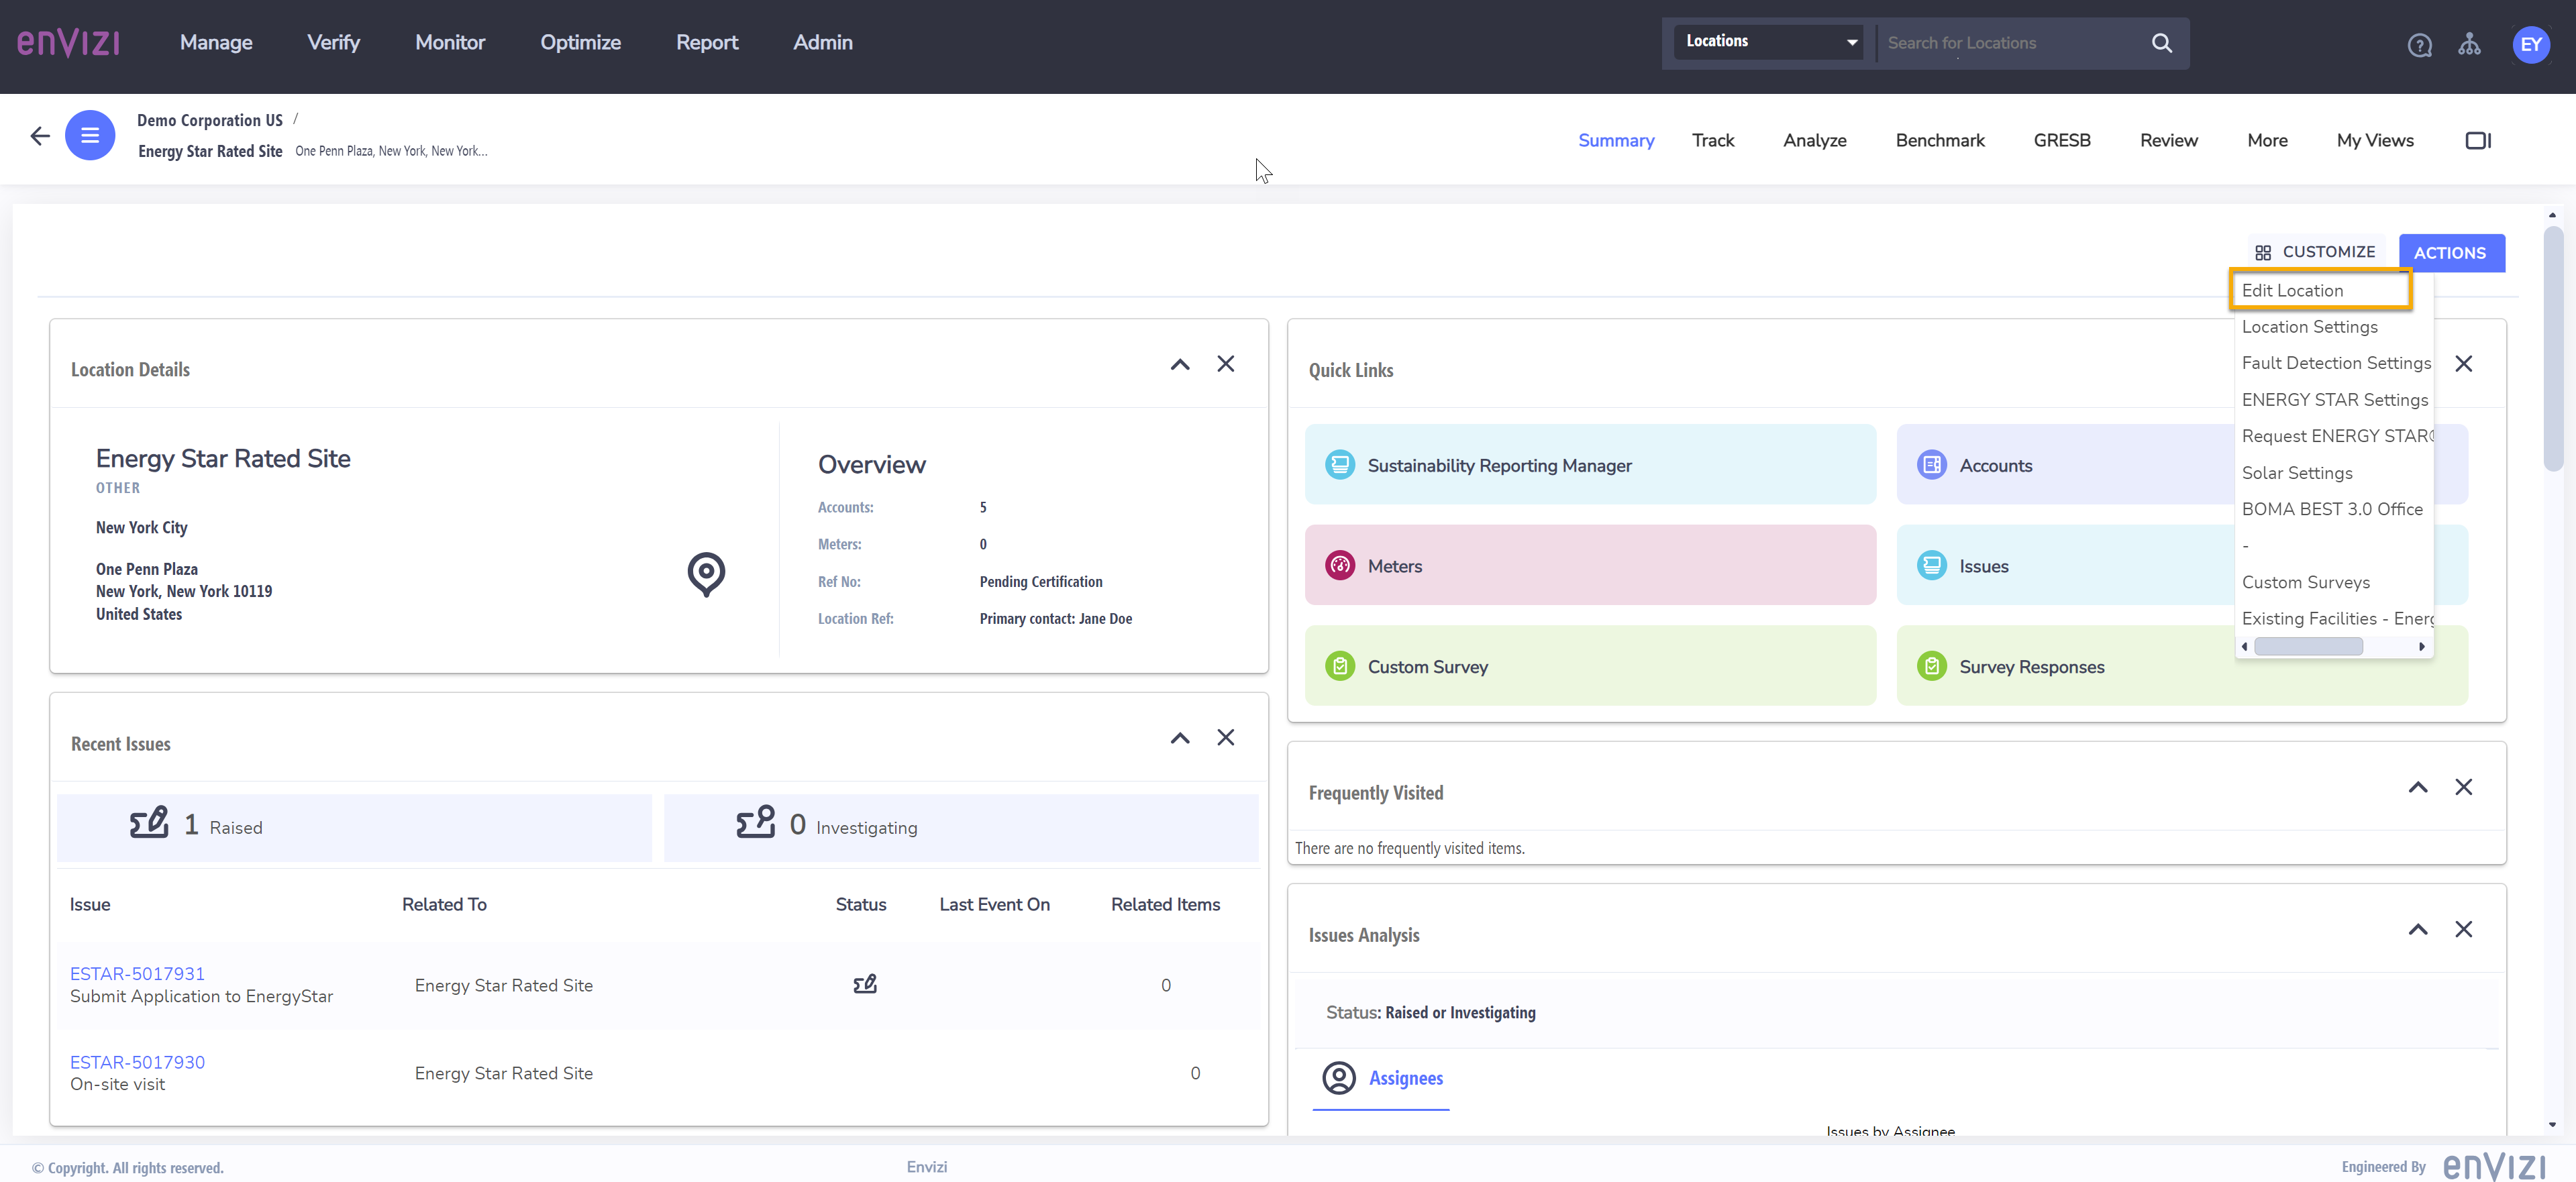Viewport: 2576px width, 1182px height.
Task: Choose Edit Location from Actions menu
Action: coord(2321,290)
